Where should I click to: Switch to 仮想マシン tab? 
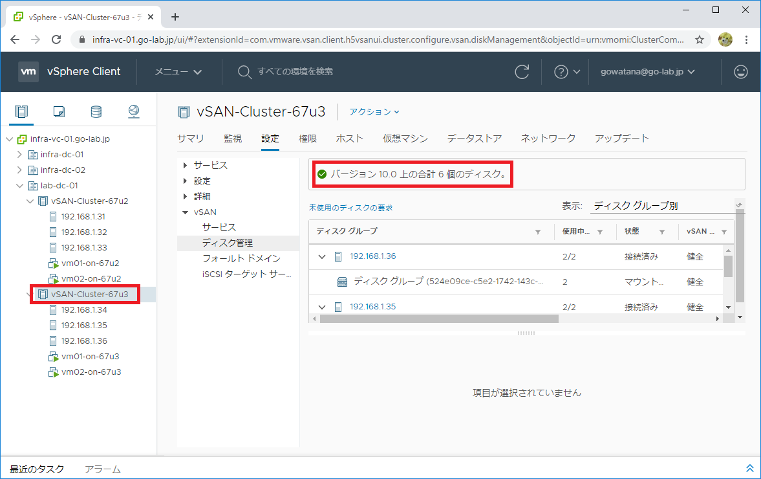405,139
